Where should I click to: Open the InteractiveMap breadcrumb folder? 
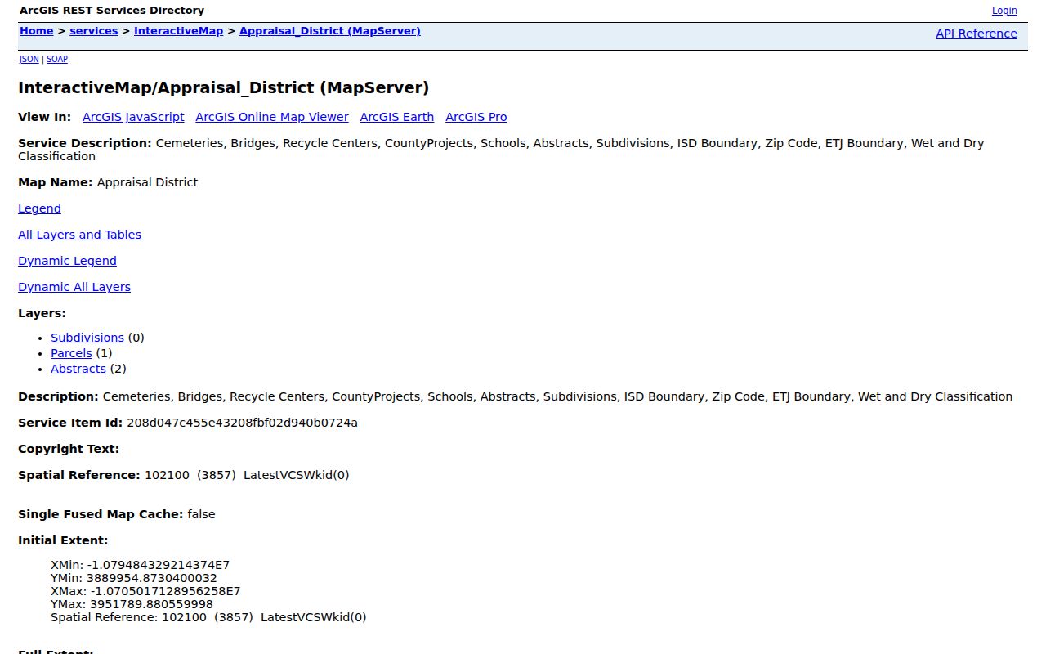(x=178, y=31)
